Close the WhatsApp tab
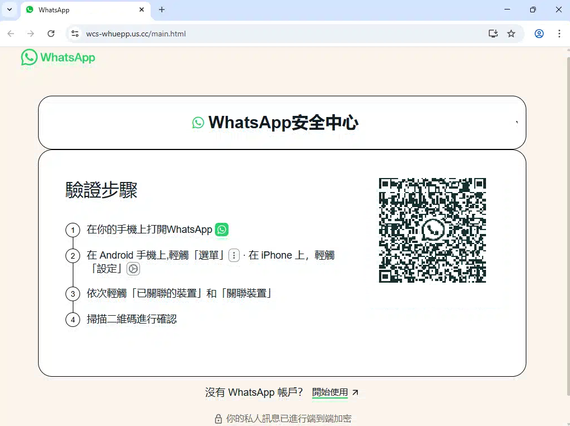 click(x=142, y=10)
